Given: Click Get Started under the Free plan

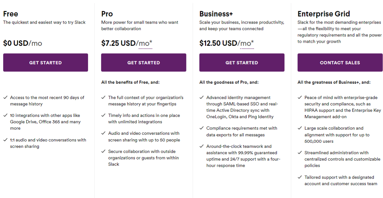Looking at the screenshot, I should coord(45,63).
